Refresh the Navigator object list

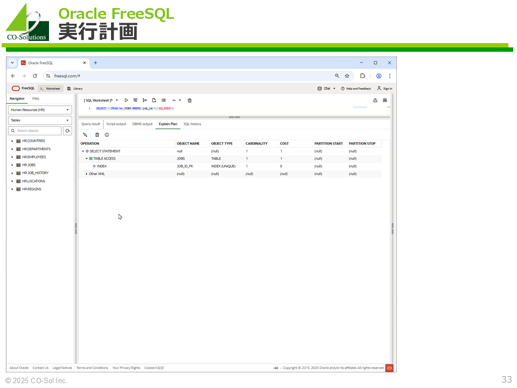point(67,131)
